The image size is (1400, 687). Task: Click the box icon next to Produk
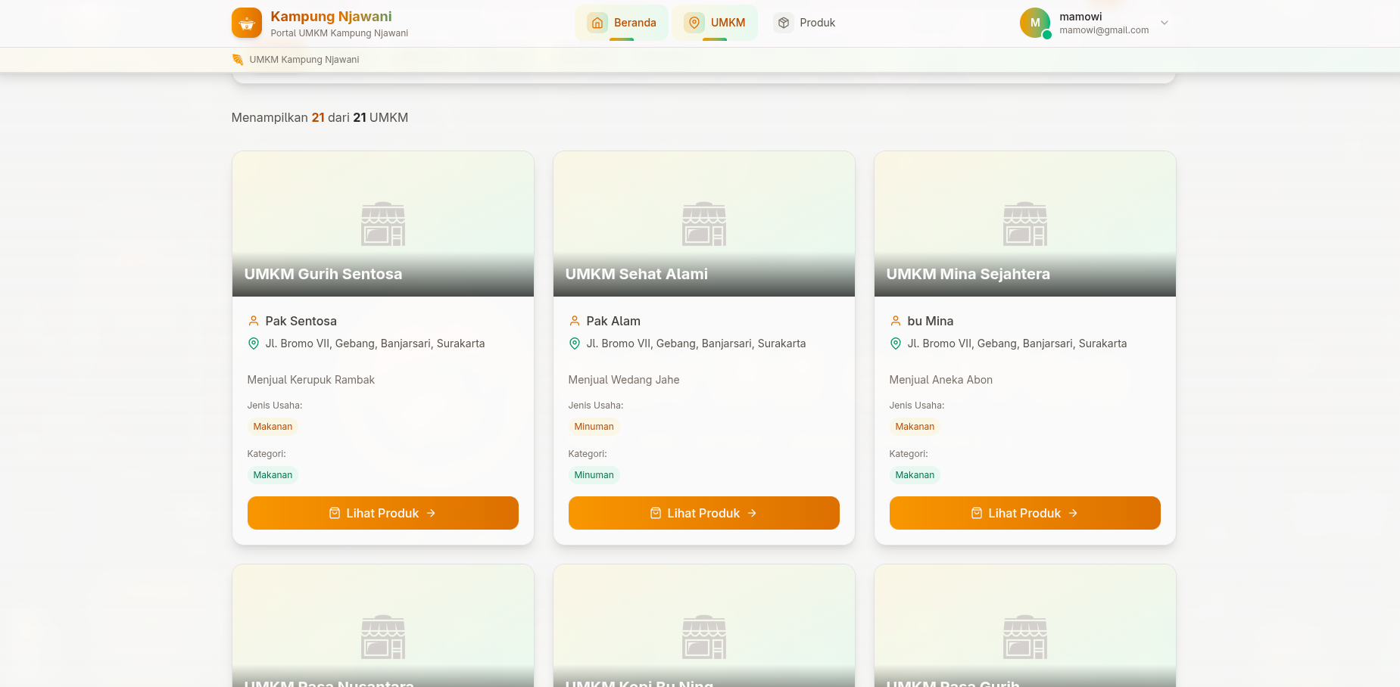click(784, 23)
